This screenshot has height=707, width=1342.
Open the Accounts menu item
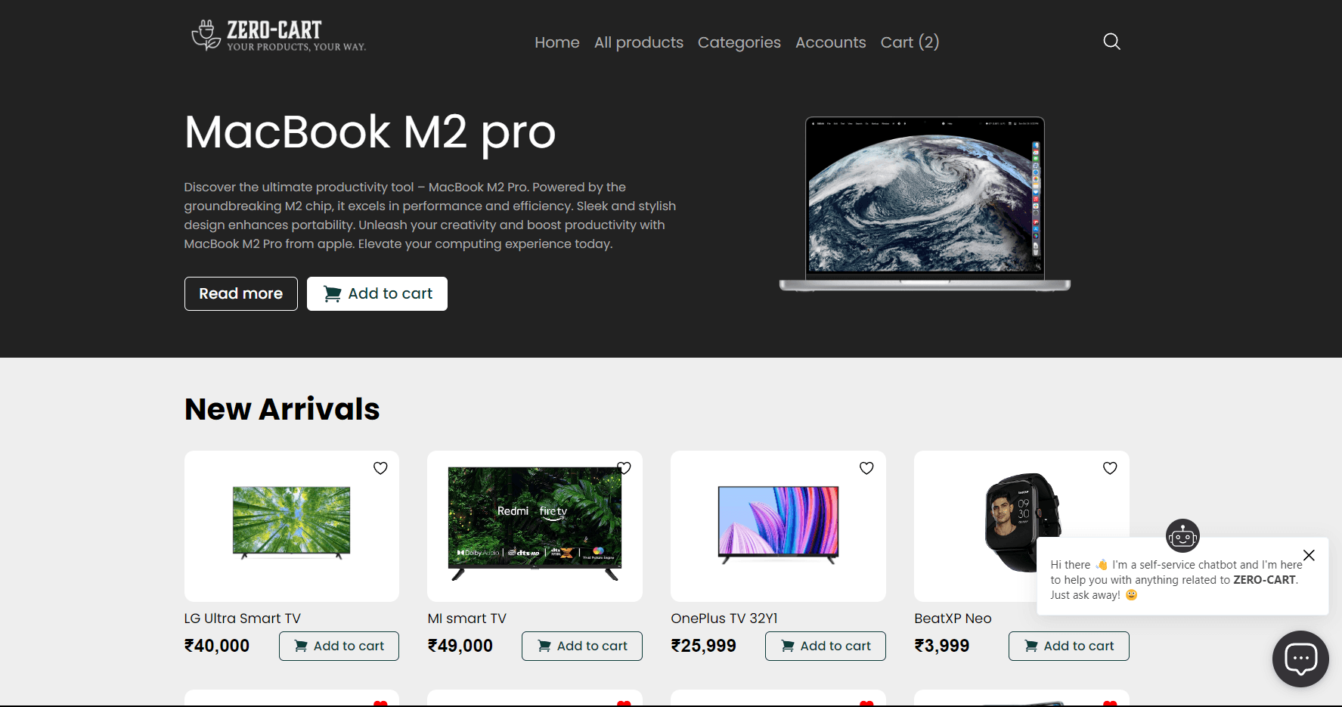coord(831,42)
